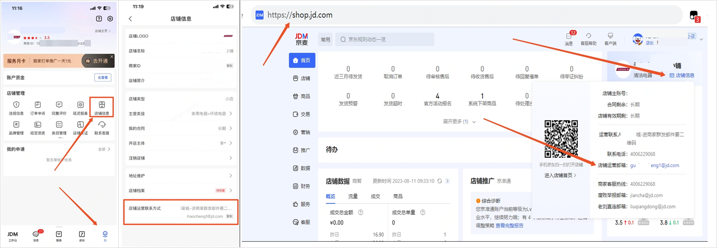
Task: Tap the help question mark icon in mobile app
Action: pos(99,19)
